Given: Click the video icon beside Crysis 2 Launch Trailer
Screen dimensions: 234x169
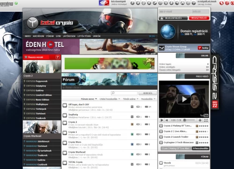Looking at the screenshot, I should click(x=161, y=137).
